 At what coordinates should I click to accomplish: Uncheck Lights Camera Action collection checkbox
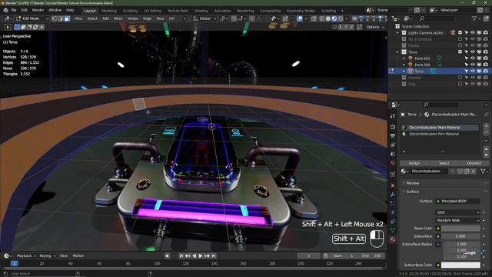[460, 32]
